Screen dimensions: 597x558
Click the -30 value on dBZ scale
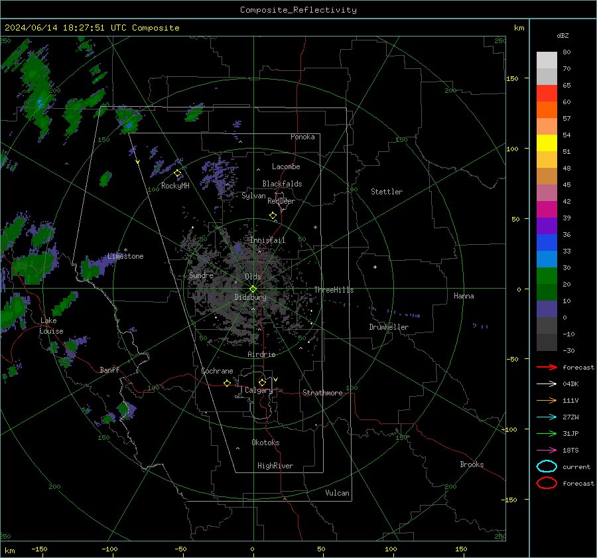pos(569,350)
